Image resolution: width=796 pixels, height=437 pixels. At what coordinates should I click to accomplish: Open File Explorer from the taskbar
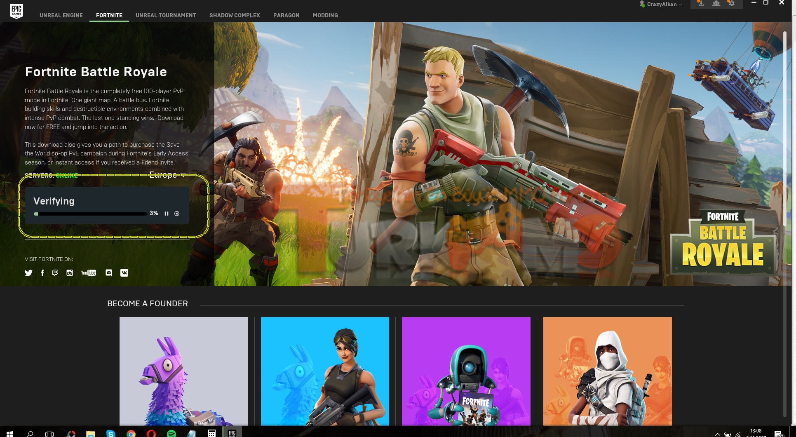pyautogui.click(x=90, y=433)
